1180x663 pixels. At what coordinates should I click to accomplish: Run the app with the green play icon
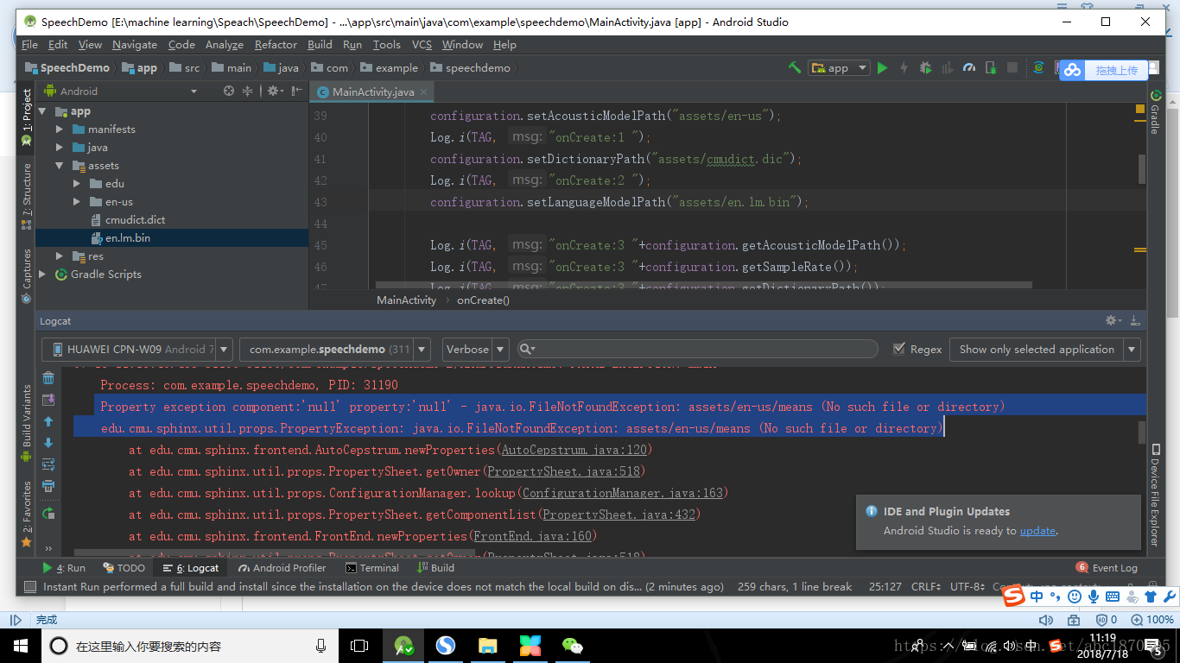pos(882,67)
